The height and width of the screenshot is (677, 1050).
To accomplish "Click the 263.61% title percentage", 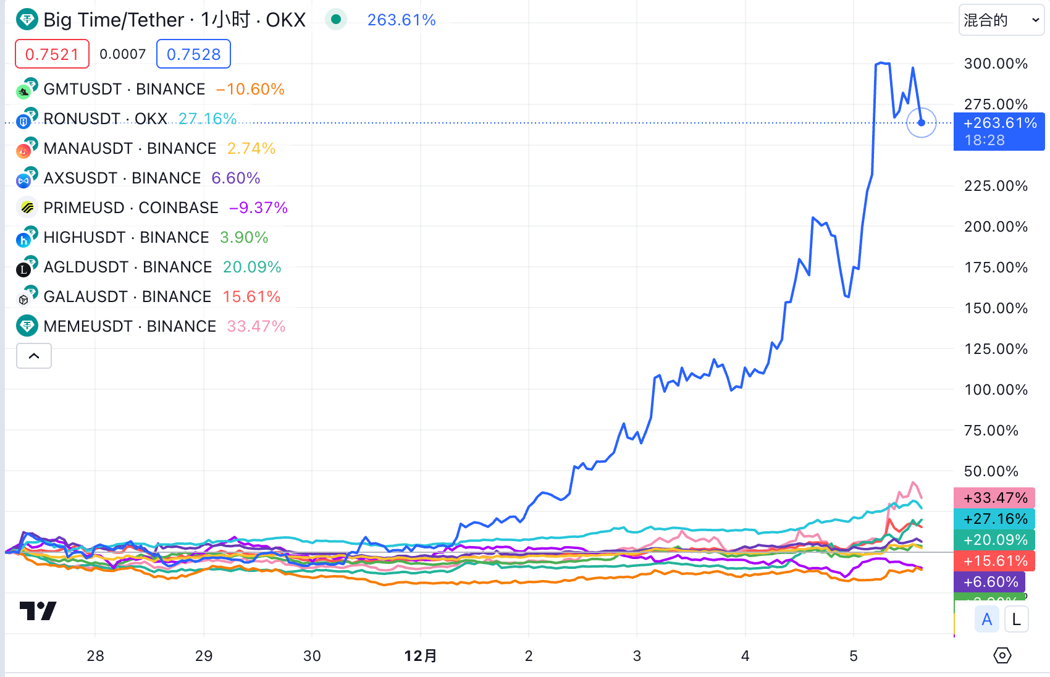I will click(401, 20).
